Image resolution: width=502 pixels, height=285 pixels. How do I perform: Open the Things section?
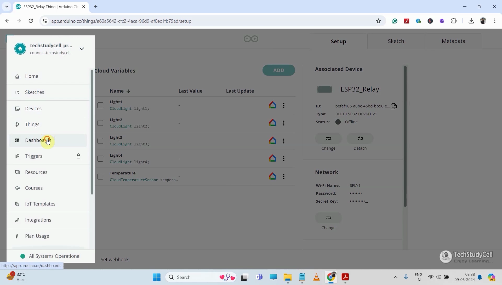32,124
